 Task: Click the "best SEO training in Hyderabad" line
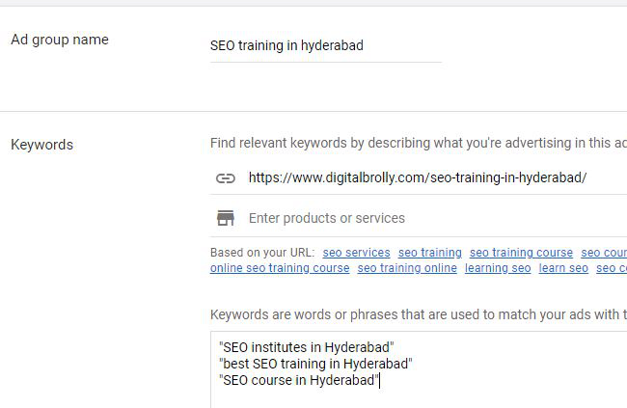coord(315,364)
